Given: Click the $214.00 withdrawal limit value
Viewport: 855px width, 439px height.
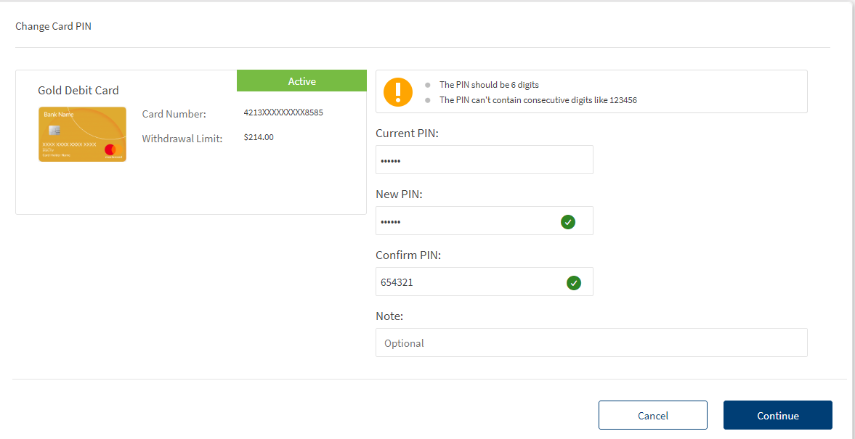Looking at the screenshot, I should (x=259, y=137).
